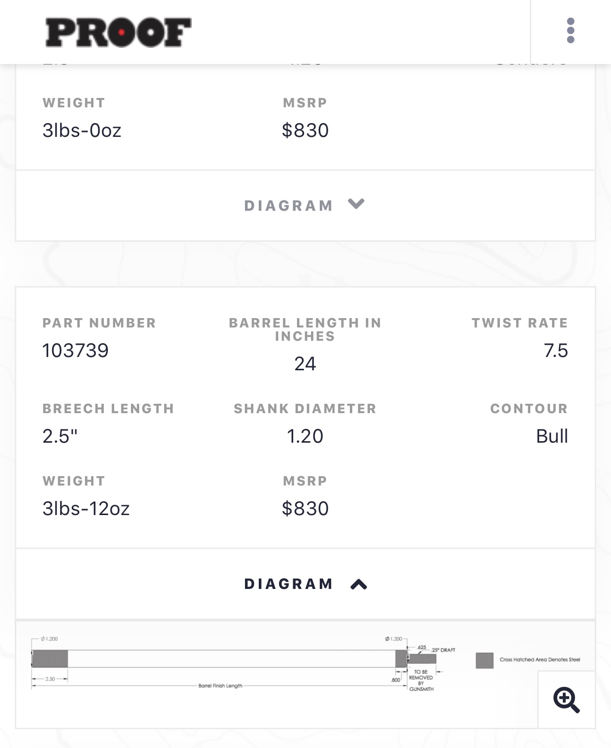Click the 'Cross Hatched Area Denotes Steel' legend text
The width and height of the screenshot is (611, 748).
540,660
